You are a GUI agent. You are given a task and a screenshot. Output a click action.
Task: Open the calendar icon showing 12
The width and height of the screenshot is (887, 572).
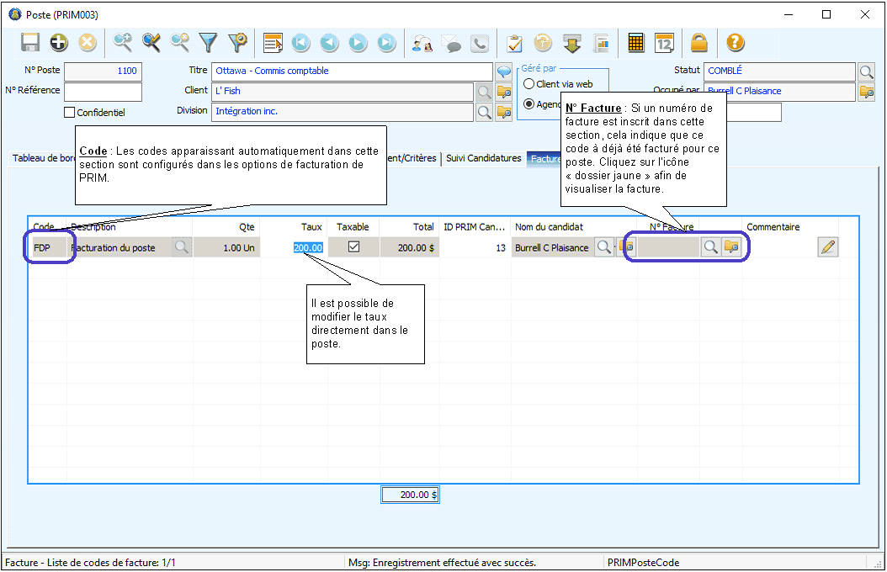click(x=665, y=43)
